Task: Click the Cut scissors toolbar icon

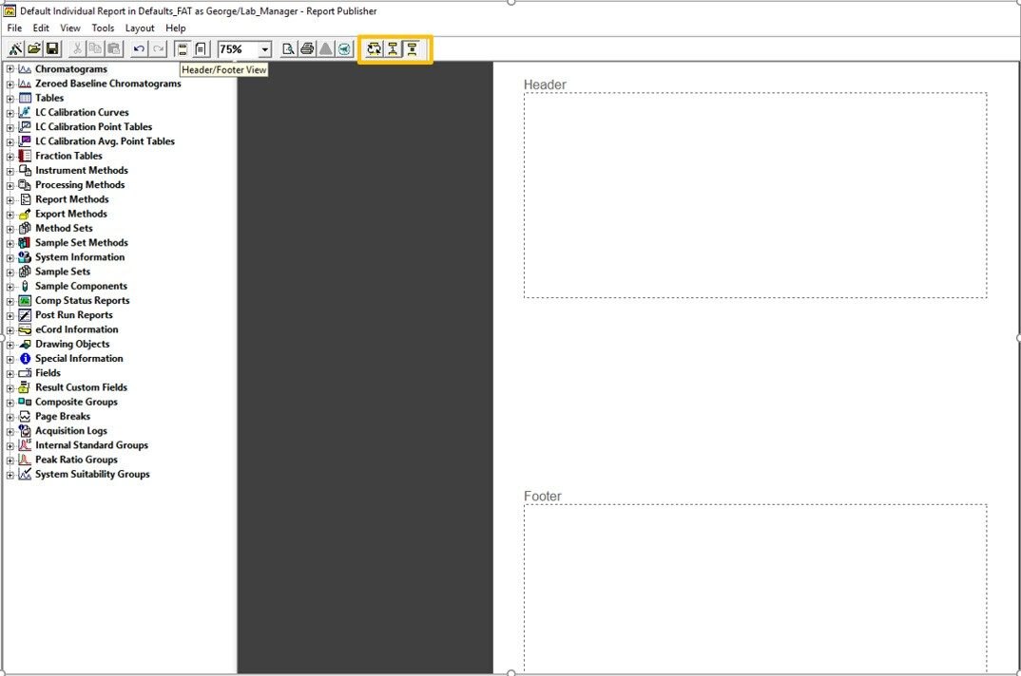Action: 77,48
